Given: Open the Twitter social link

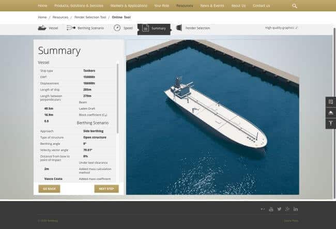Looking at the screenshot, I should click(279, 209).
